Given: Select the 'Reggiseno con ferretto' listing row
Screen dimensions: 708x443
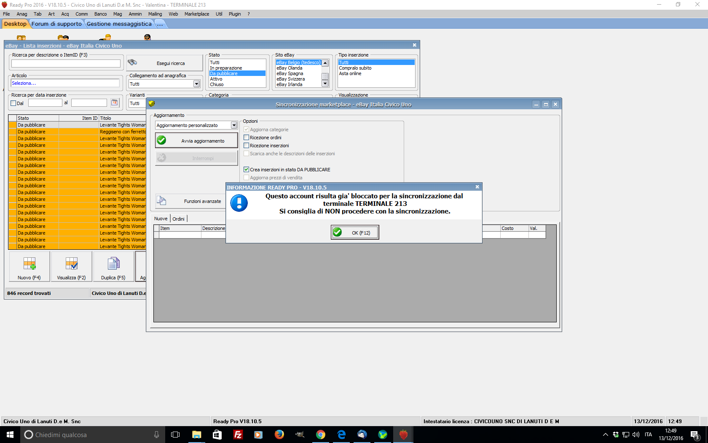Looking at the screenshot, I should [77, 132].
